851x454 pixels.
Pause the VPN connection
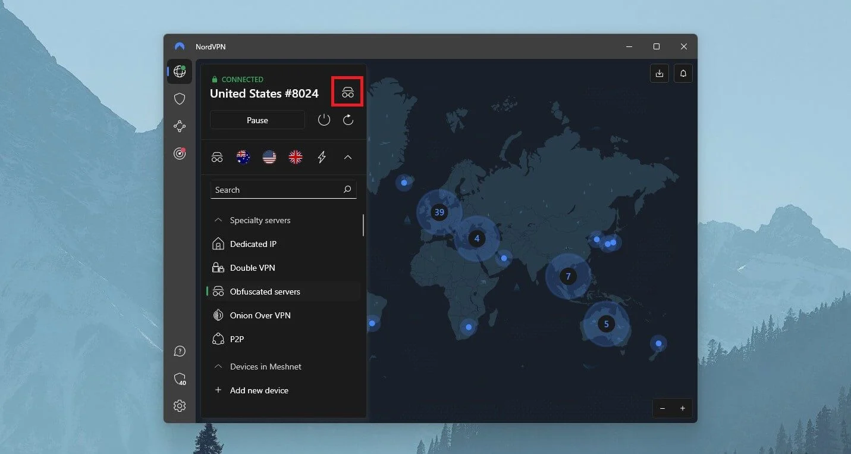click(x=258, y=120)
